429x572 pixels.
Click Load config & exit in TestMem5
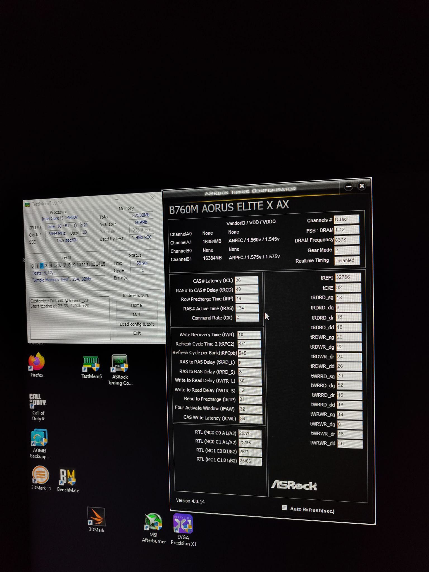click(x=137, y=324)
